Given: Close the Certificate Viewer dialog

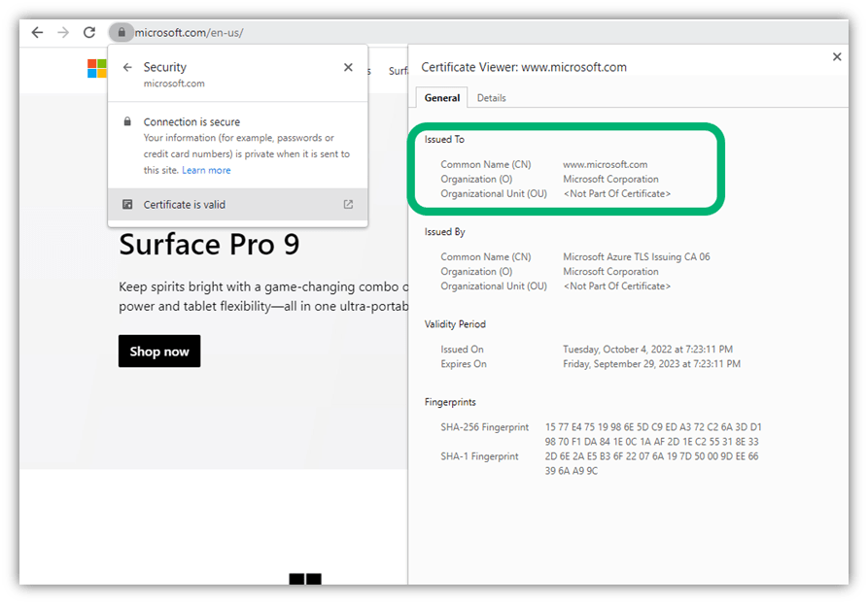Looking at the screenshot, I should pos(837,56).
